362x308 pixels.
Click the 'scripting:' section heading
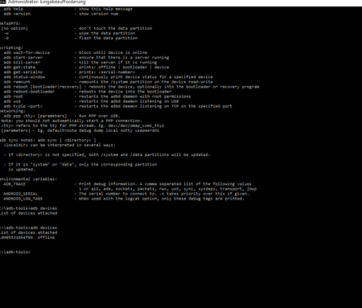[11, 47]
